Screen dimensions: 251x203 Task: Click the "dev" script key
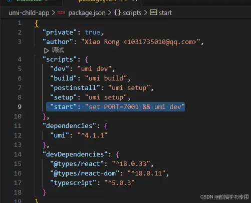pos(60,69)
